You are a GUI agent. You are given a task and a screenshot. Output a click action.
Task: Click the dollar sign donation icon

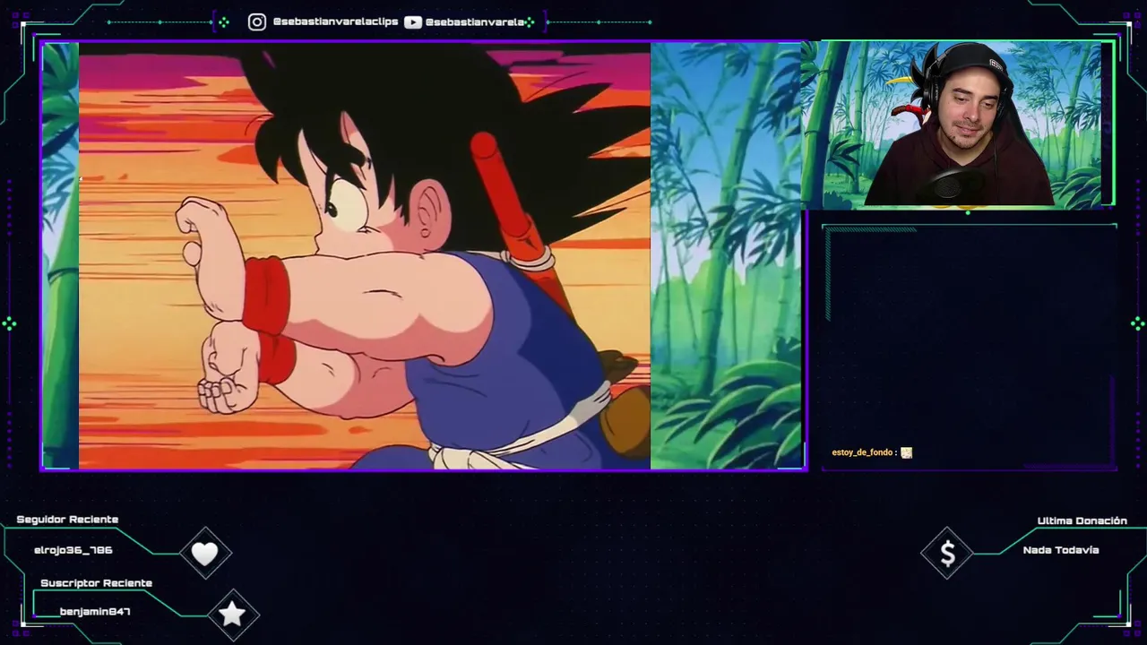coord(947,555)
